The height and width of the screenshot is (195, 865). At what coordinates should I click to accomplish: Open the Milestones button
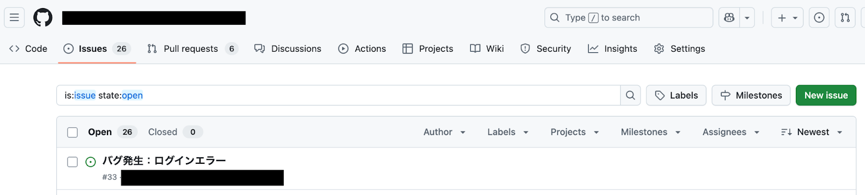click(751, 95)
